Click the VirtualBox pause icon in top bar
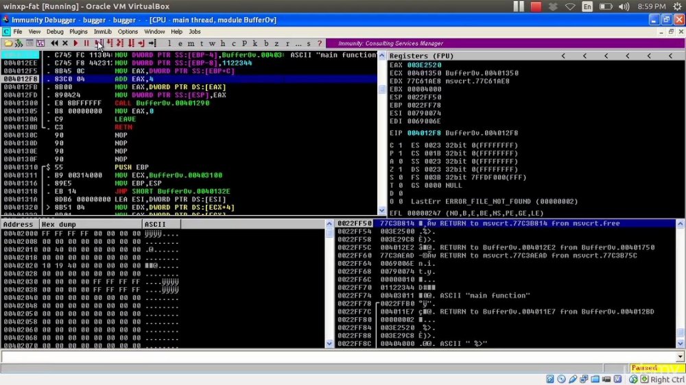 point(519,7)
